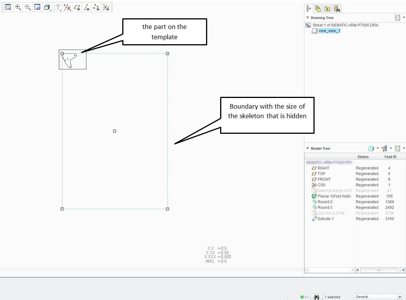Click the Round 2 feature icon
This screenshot has height=300, width=406.
pyautogui.click(x=314, y=202)
